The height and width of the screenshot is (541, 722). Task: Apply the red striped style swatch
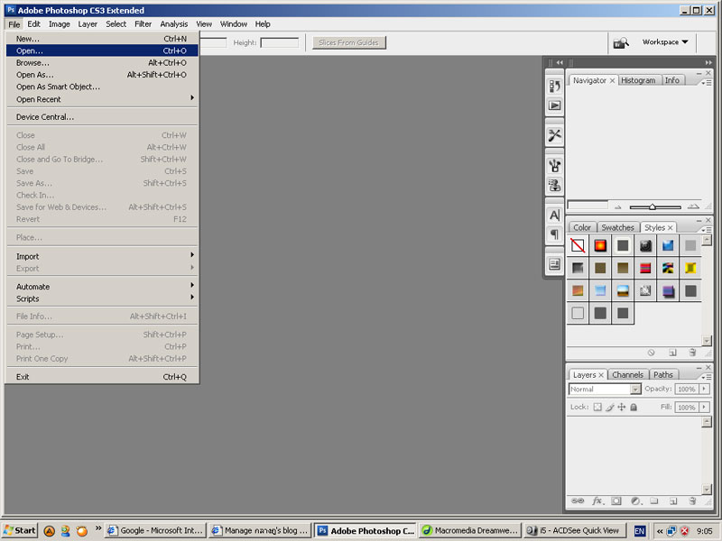click(645, 268)
